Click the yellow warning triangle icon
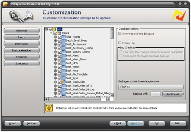This screenshot has width=191, height=132. tap(49, 108)
